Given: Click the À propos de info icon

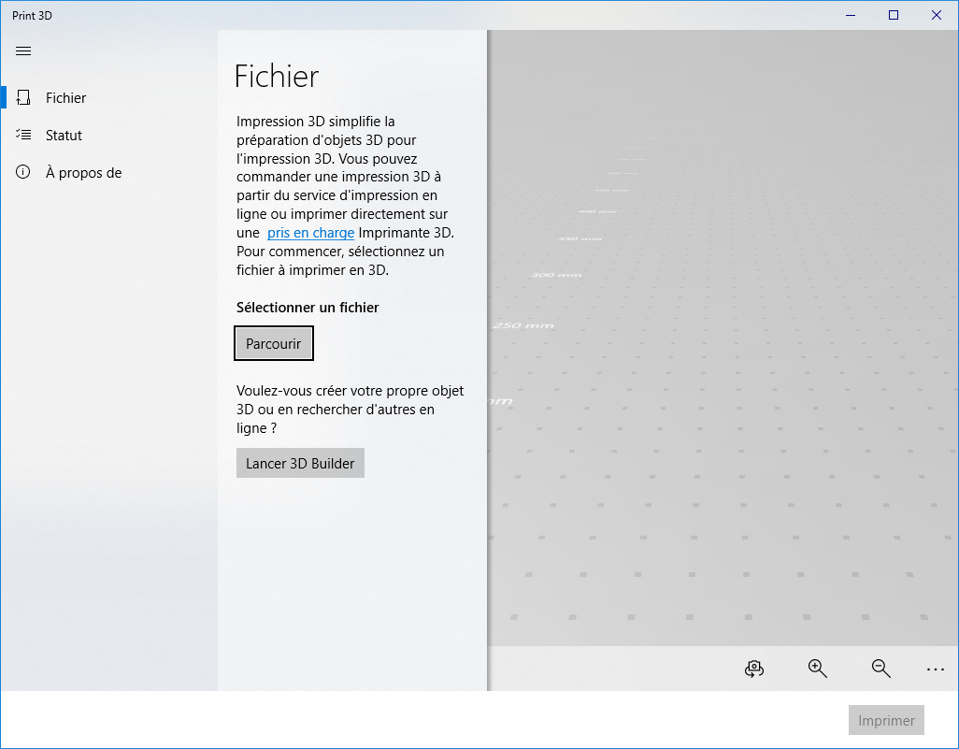Looking at the screenshot, I should tap(22, 172).
